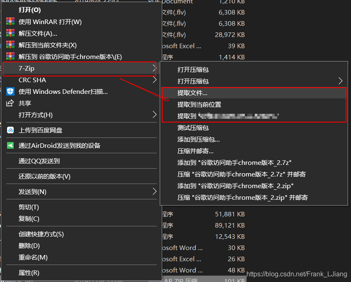Image resolution: width=351 pixels, height=282 pixels.
Task: Click WinRAR icon beside 解压到 谷歌访问助手chrome版本\(E)
Action: tap(10, 56)
